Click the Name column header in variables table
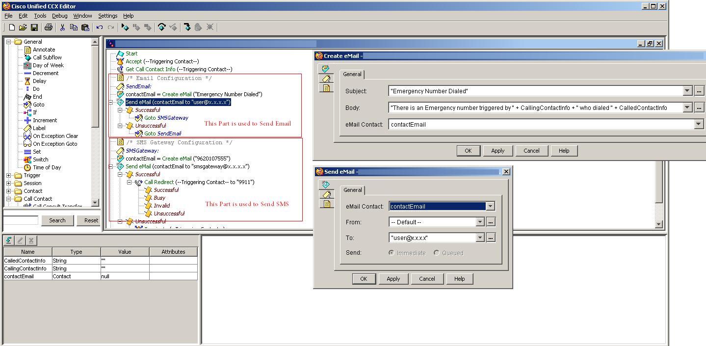 pyautogui.click(x=28, y=252)
